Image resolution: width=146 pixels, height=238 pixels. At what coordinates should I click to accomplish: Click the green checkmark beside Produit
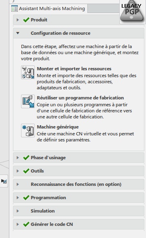point(26,20)
